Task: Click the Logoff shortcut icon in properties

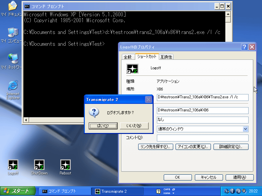Action: 132,69
